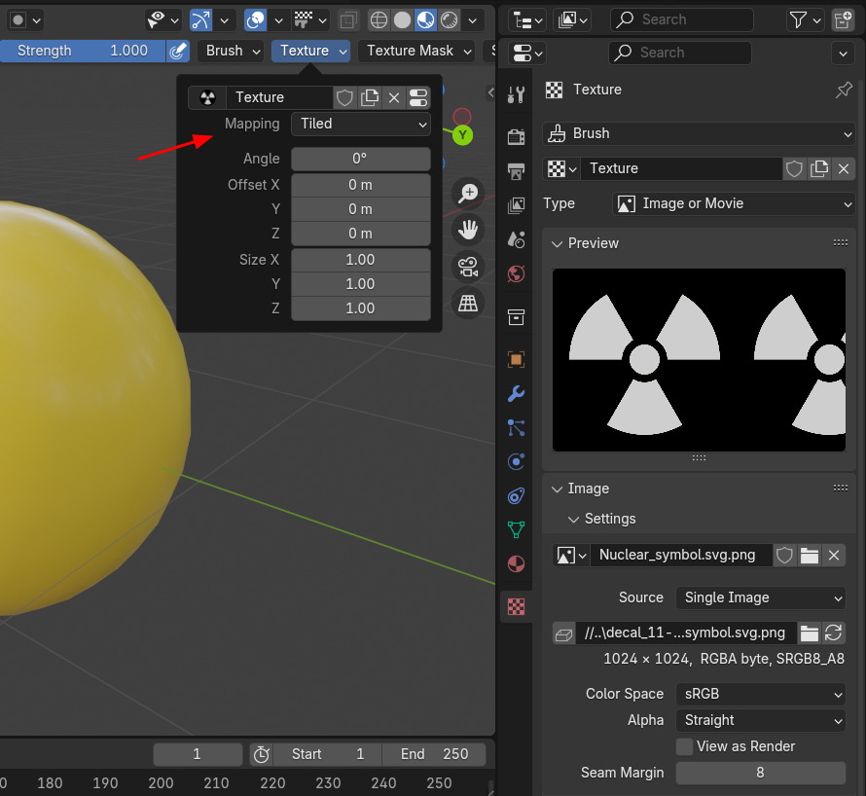Viewport: 866px width, 796px height.
Task: Open Color Space sRGB dropdown
Action: tap(761, 694)
